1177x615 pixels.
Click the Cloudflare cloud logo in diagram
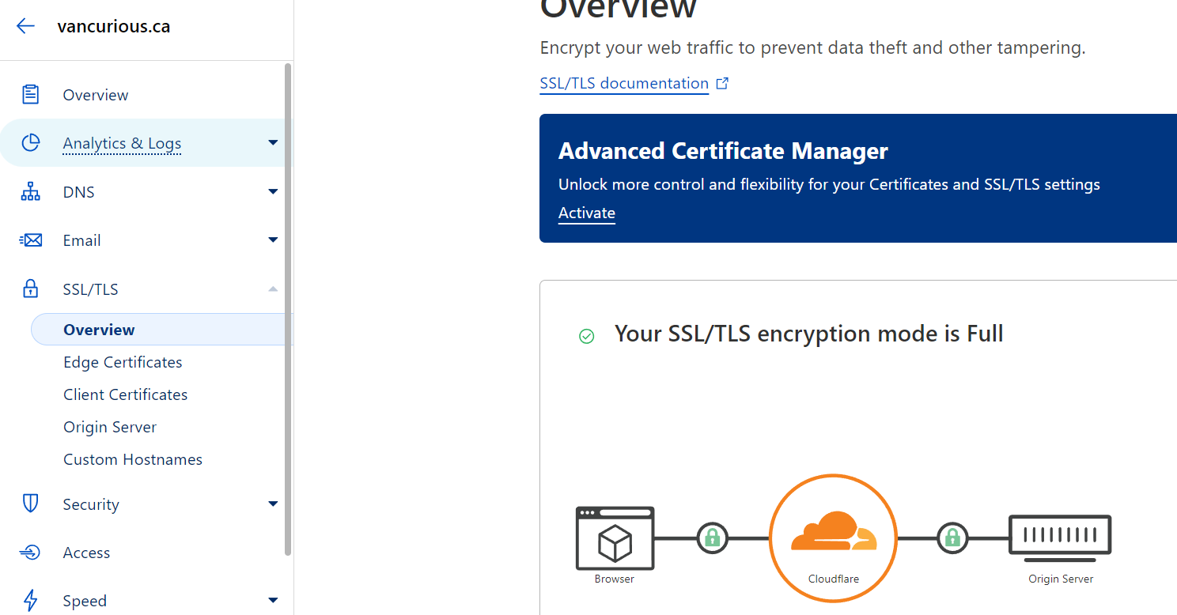tap(834, 531)
